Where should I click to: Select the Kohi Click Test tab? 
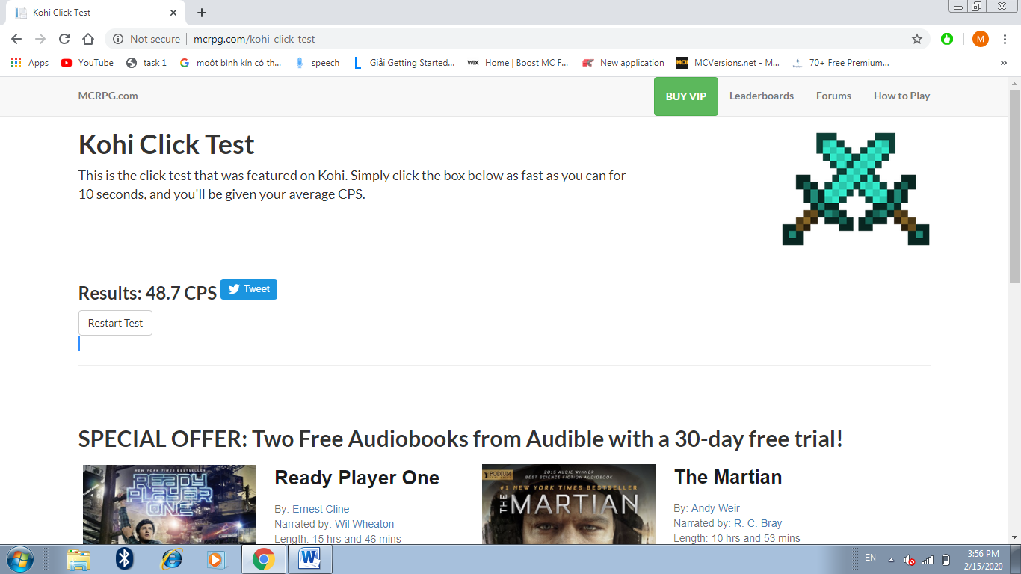tap(96, 13)
